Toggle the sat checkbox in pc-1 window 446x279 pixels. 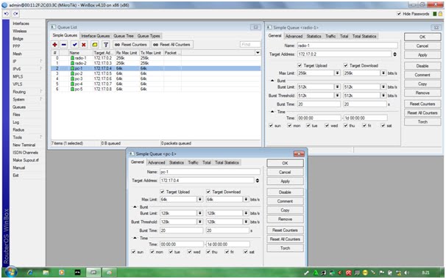coord(246,252)
